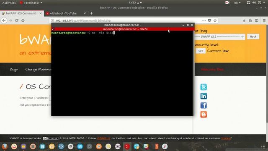Open Firefox hamburger menu
Screen dimensions: 268x151
tap(264, 21)
